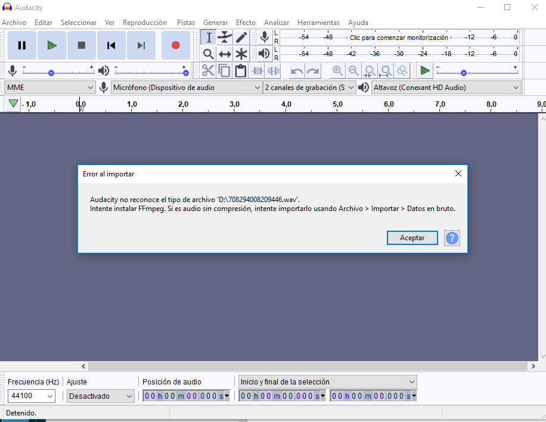Screen dimensions: 546x422
Task: Click the horizontal scrollbar right arrow
Action: pos(533,367)
